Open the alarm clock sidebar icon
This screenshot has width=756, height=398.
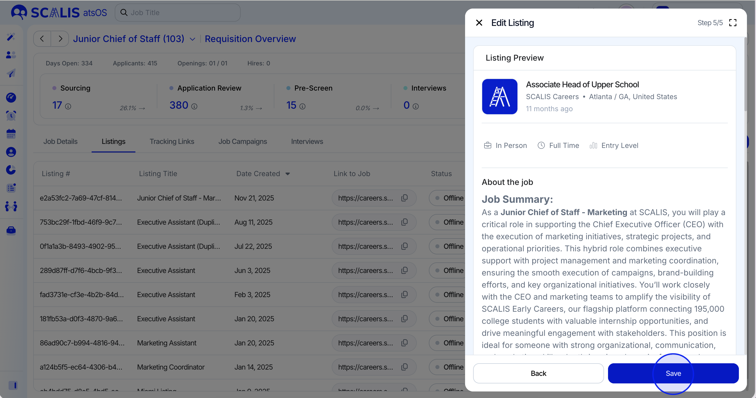click(x=11, y=115)
